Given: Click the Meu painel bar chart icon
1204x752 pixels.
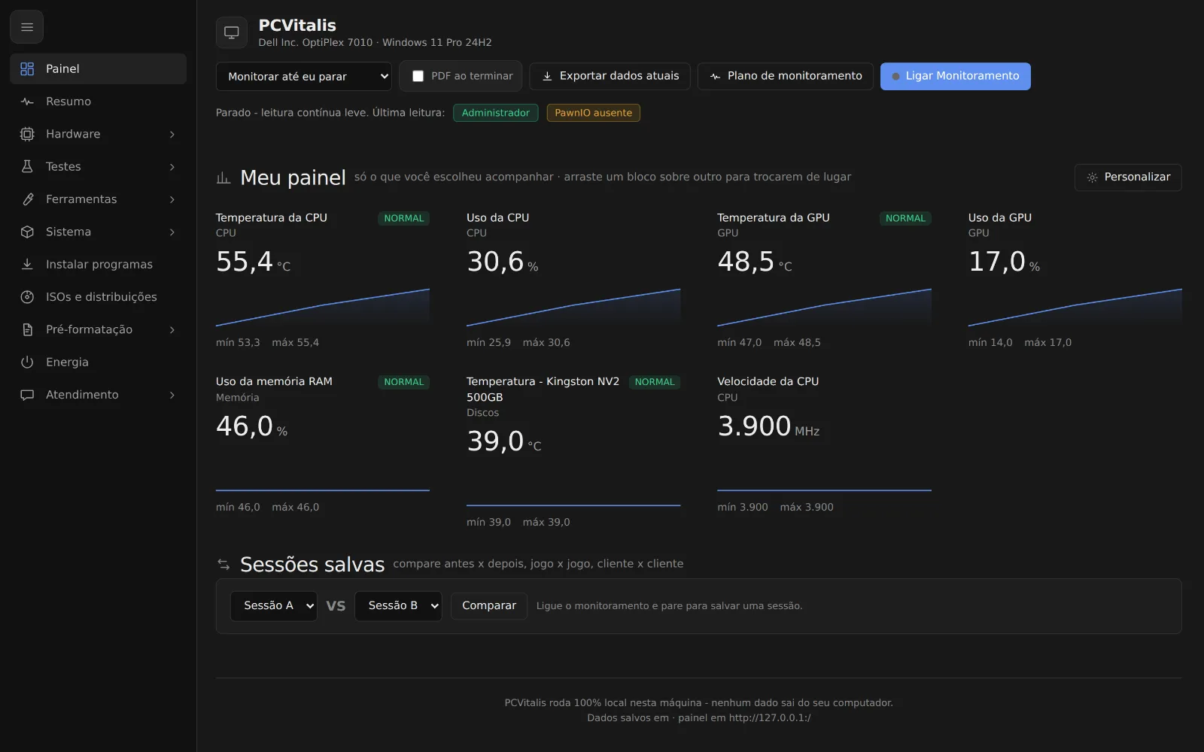Looking at the screenshot, I should pyautogui.click(x=223, y=178).
